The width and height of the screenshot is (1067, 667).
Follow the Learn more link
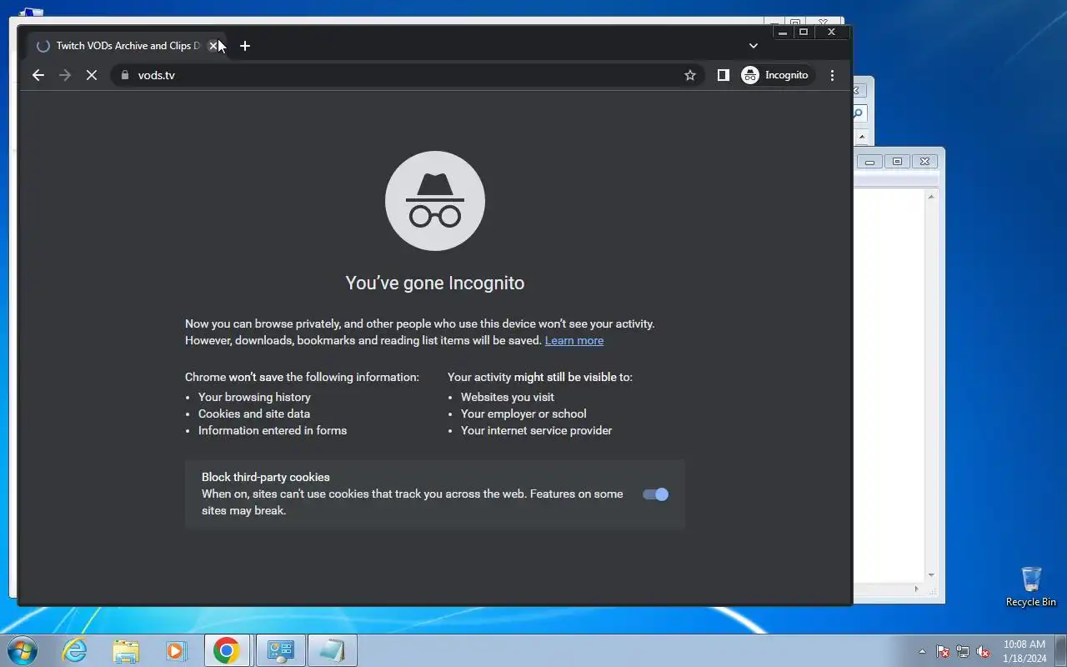[x=574, y=340]
